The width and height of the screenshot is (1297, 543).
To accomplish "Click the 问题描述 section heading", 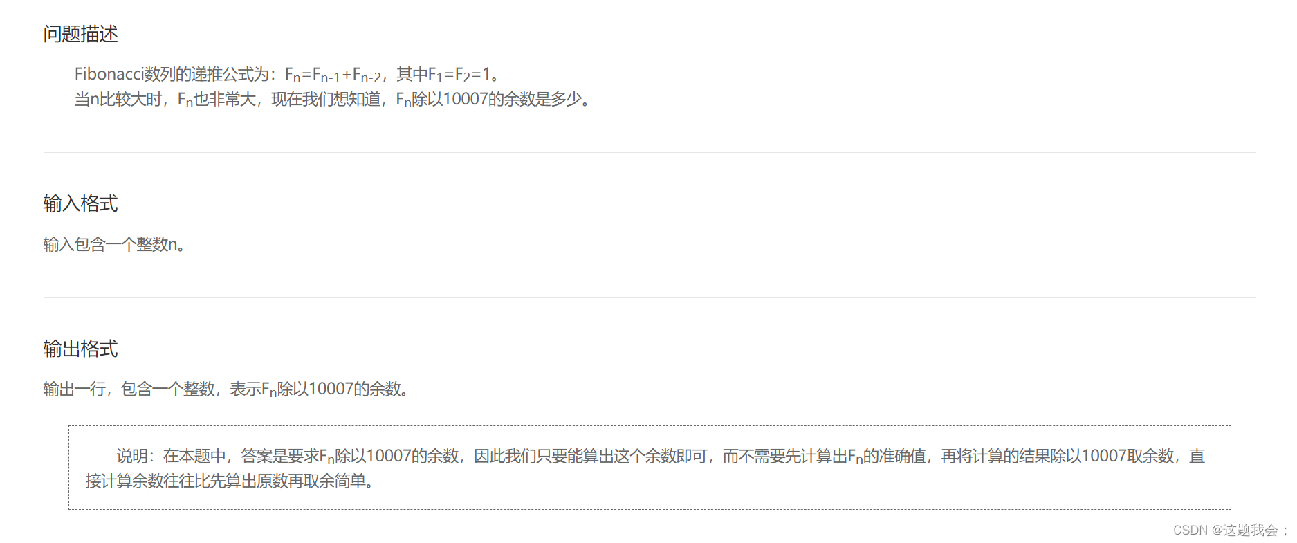I will click(80, 34).
